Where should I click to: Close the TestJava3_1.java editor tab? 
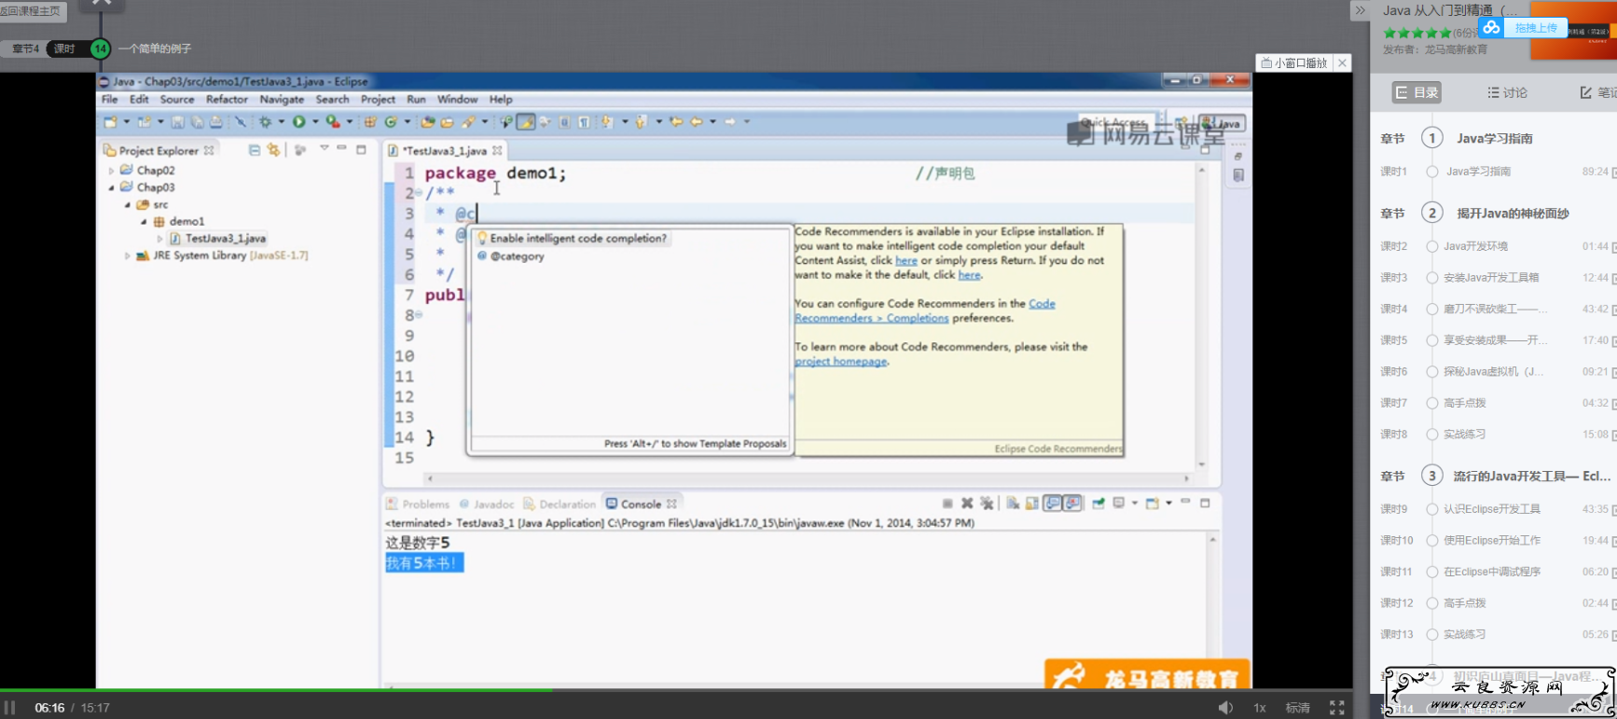tap(497, 150)
